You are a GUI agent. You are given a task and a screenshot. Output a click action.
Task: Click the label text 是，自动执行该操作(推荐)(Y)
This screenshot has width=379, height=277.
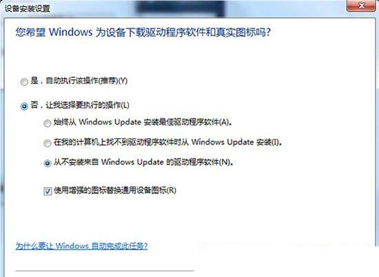coord(79,81)
